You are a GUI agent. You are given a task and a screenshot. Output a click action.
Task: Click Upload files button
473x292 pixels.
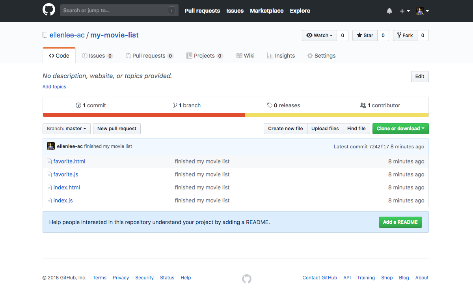coord(325,129)
